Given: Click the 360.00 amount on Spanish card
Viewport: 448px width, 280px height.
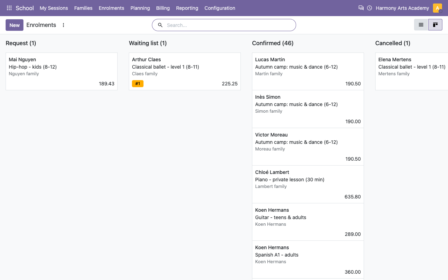Looking at the screenshot, I should 352,272.
